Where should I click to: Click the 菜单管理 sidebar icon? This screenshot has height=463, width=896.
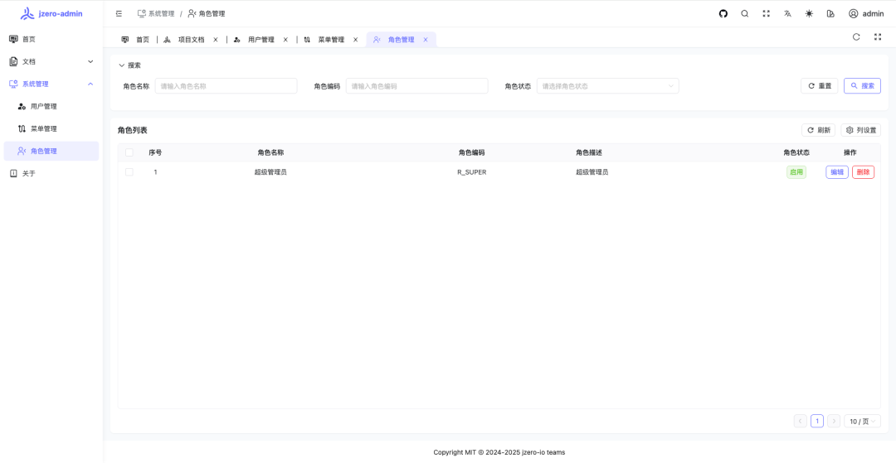tap(22, 129)
